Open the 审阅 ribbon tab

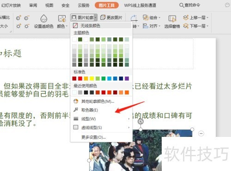[33, 5]
